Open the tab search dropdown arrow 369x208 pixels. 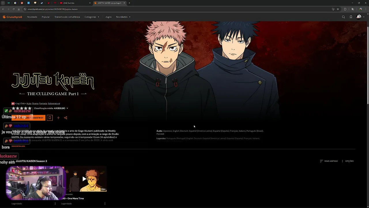click(3, 3)
